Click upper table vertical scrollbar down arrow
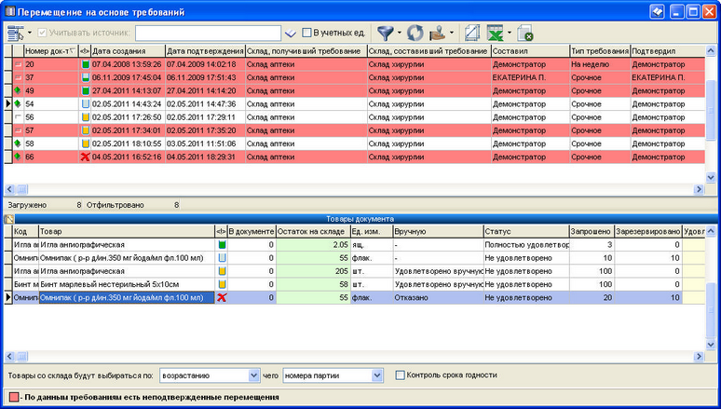Viewport: 721px width, 409px height. [x=711, y=177]
